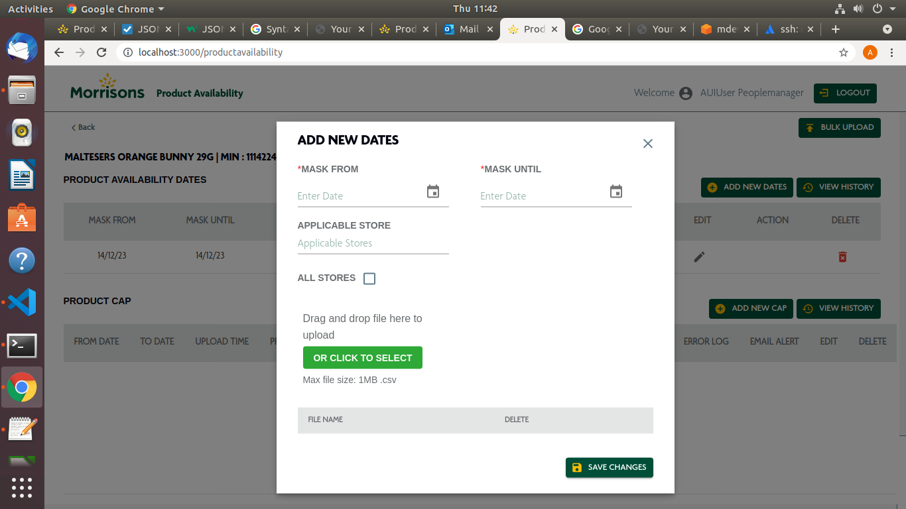Screen dimensions: 906x509
Task: Reload the page in Chrome
Action: pyautogui.click(x=101, y=52)
